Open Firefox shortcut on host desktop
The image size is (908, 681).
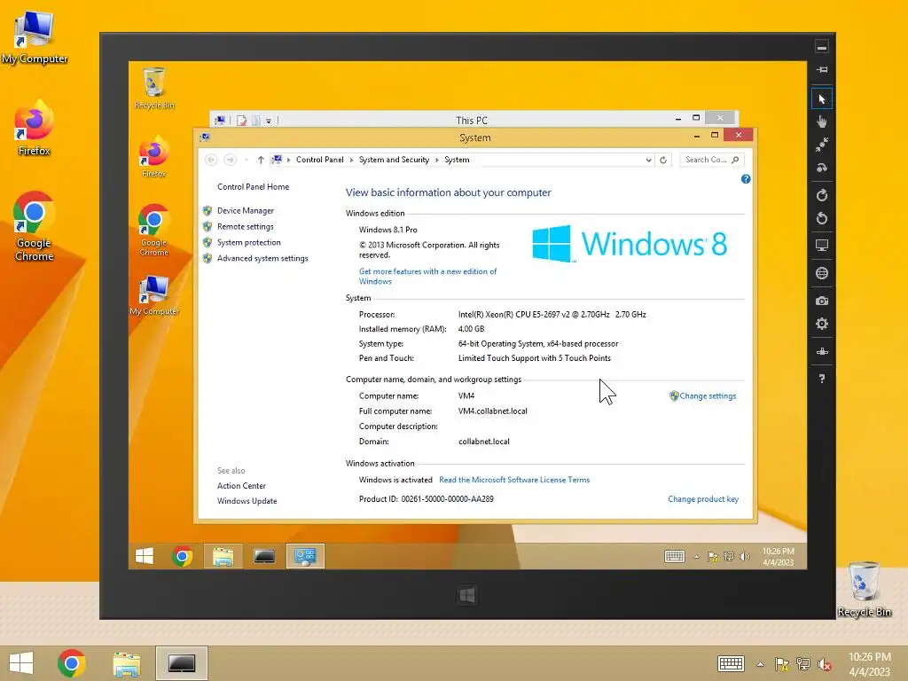[35, 128]
